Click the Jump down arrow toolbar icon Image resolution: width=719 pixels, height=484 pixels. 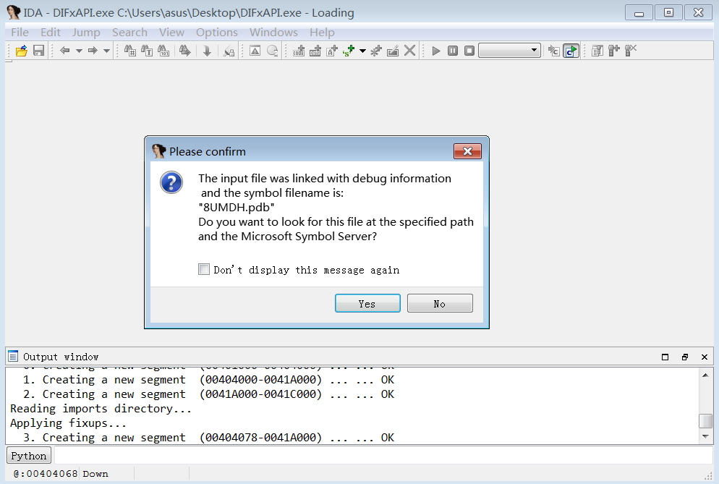click(207, 51)
